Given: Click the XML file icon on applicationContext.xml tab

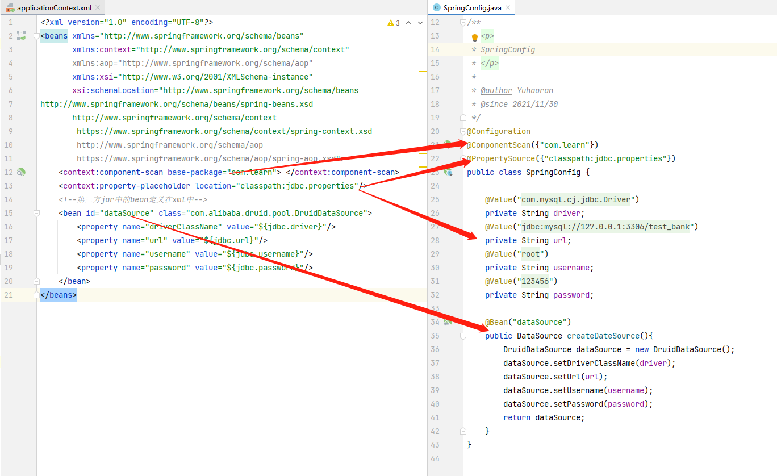Looking at the screenshot, I should point(10,8).
